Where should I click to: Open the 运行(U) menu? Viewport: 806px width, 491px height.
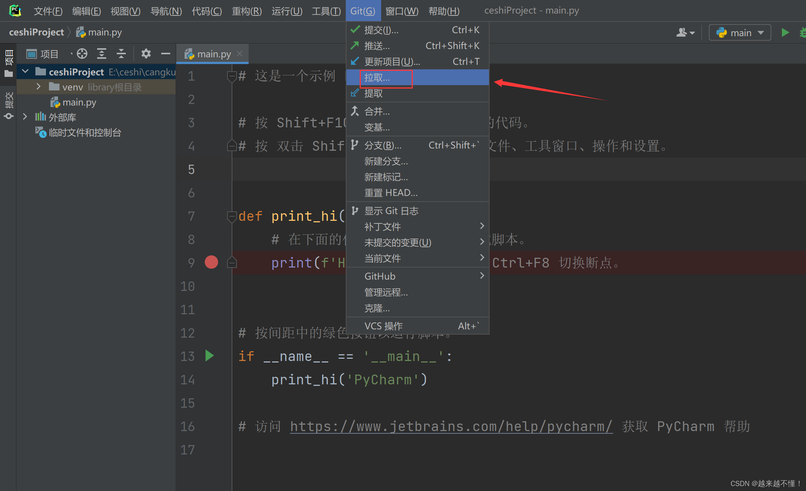point(287,11)
